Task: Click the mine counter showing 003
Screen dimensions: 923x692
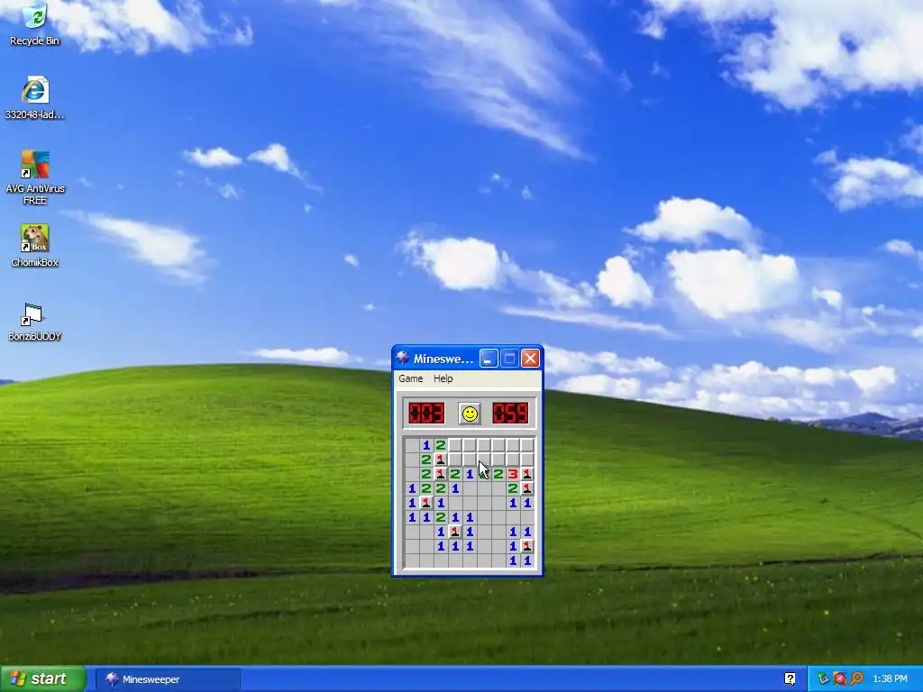Action: click(x=426, y=413)
